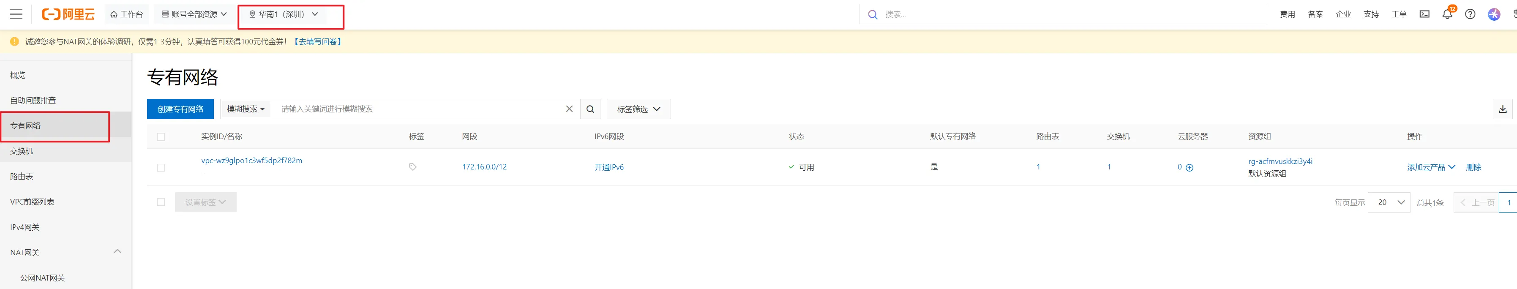1517x289 pixels.
Task: Download the VPC list via export icon
Action: click(1502, 109)
